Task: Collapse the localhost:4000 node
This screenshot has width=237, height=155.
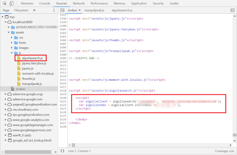Action: click(x=6, y=22)
